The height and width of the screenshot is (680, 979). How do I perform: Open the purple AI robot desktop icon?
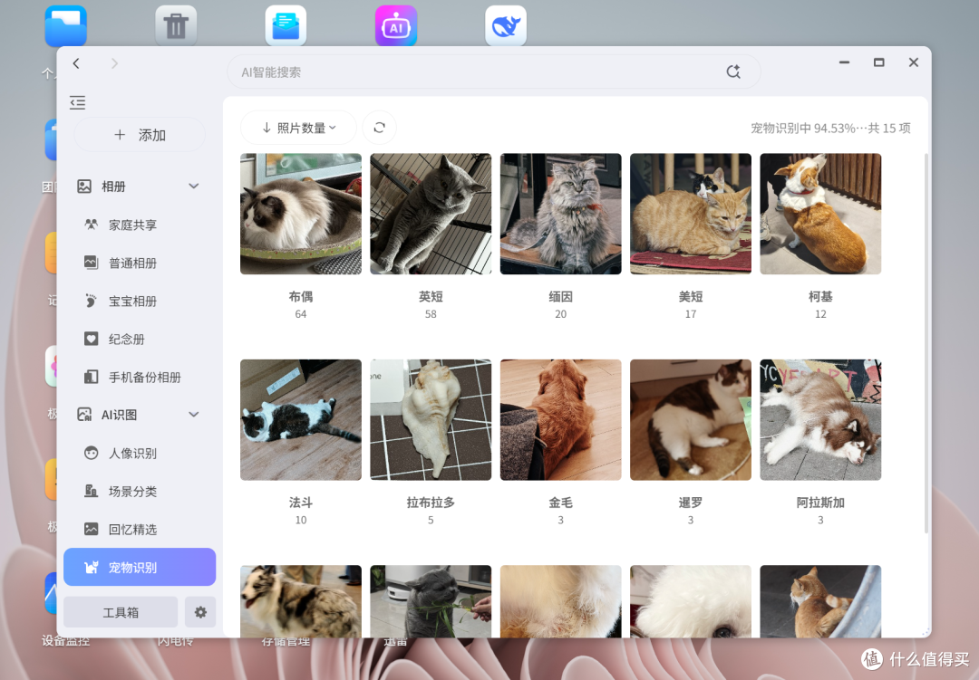(396, 26)
